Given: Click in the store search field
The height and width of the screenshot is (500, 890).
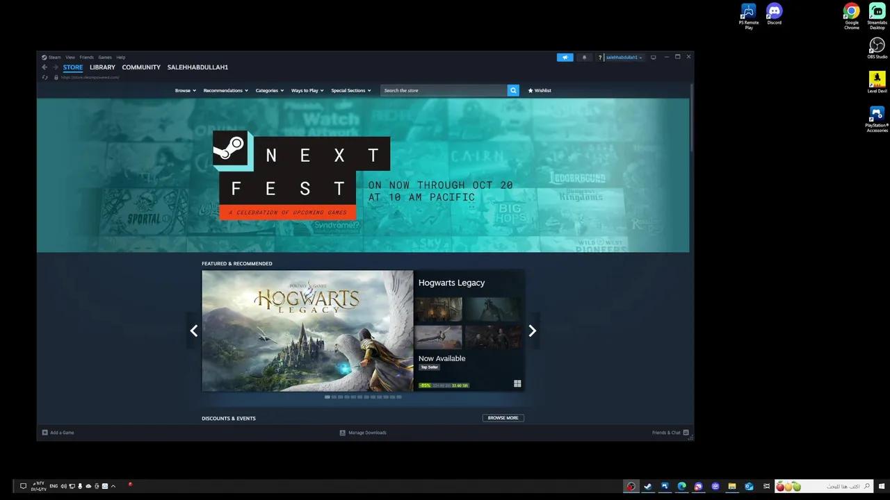Looking at the screenshot, I should (444, 90).
